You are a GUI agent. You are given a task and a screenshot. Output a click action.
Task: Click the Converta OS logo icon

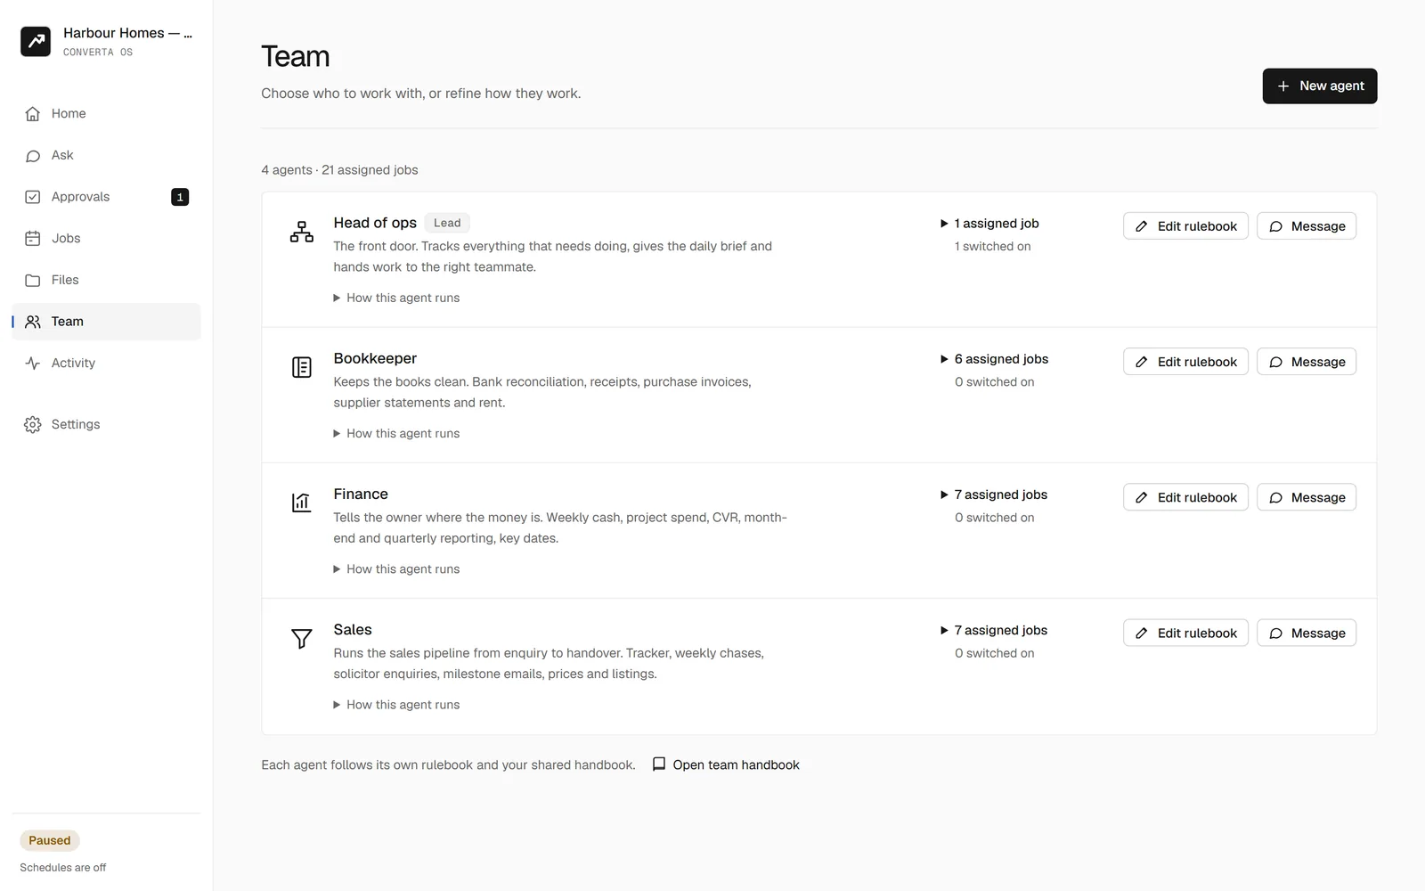[36, 41]
